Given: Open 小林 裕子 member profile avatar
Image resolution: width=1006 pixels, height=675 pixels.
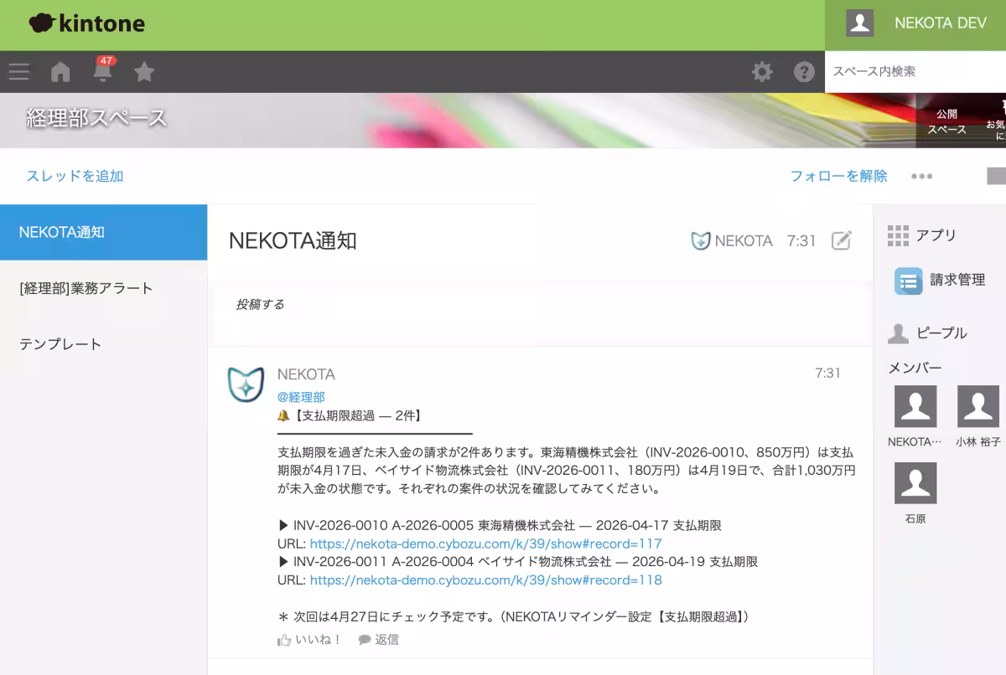Looking at the screenshot, I should click(x=977, y=407).
